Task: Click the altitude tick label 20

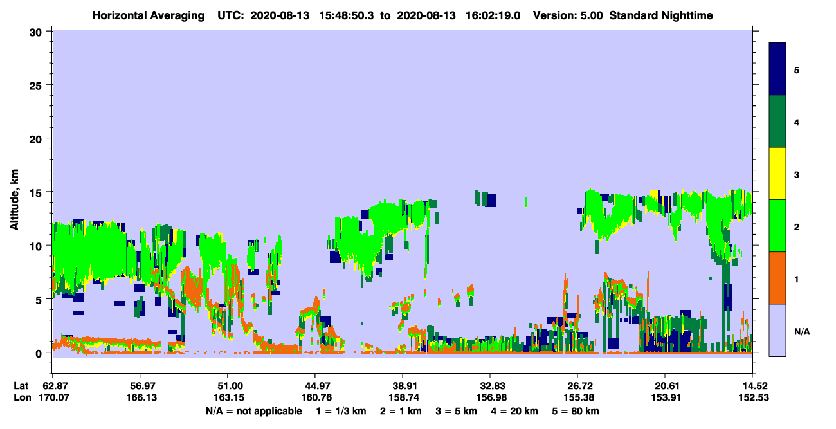Action: tap(37, 139)
